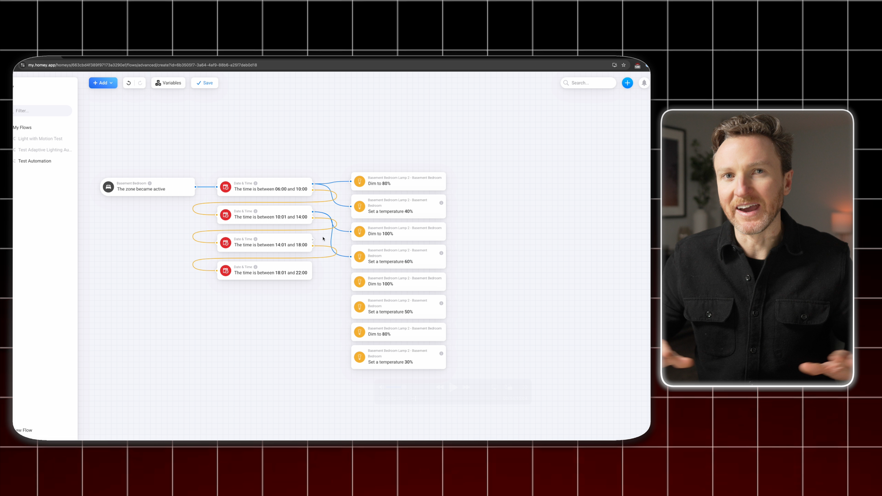Open the Add dropdown menu
Screen dimensions: 882x496
pyautogui.click(x=103, y=83)
